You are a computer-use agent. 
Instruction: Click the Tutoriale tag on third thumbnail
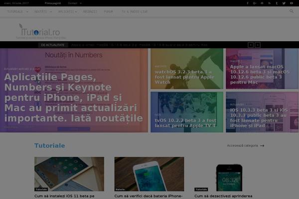coord(201,189)
